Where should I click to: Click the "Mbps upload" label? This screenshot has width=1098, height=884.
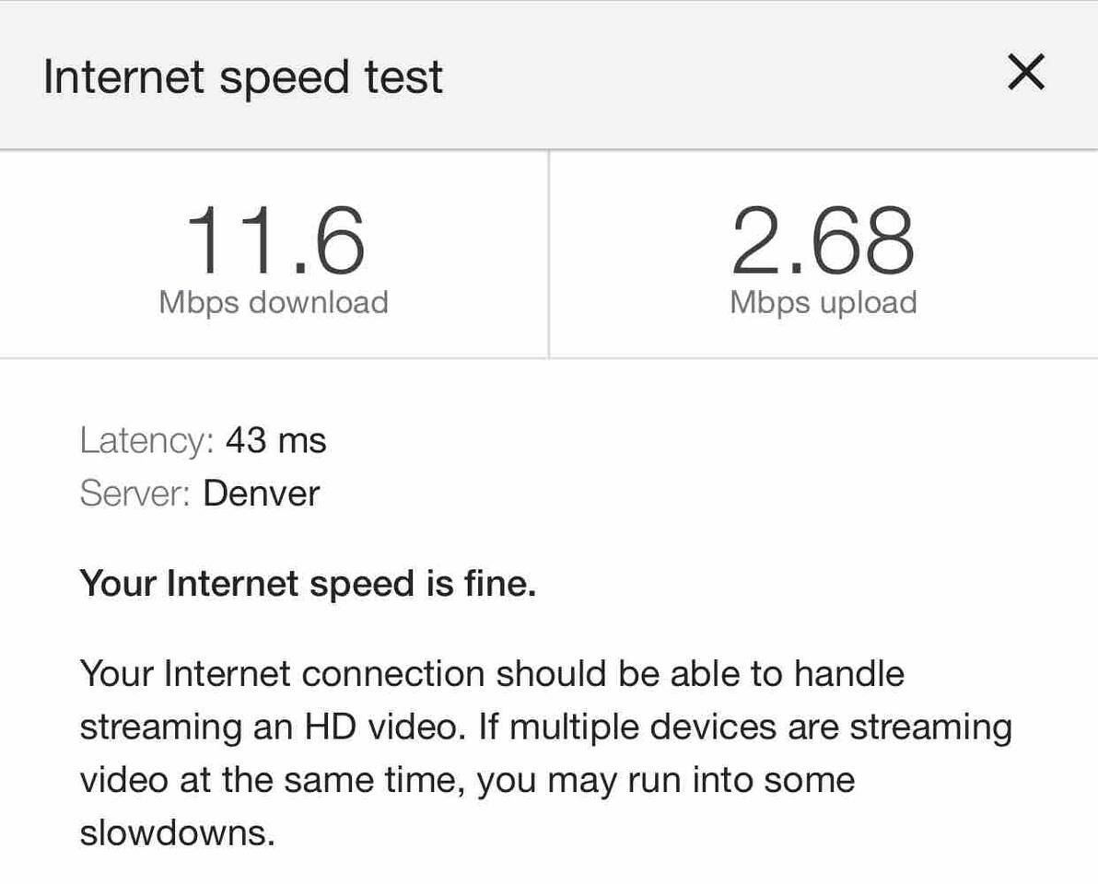[823, 302]
